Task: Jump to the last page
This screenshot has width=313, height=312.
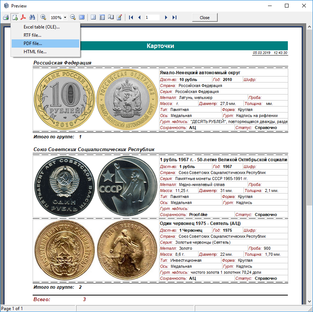Action: [x=174, y=17]
